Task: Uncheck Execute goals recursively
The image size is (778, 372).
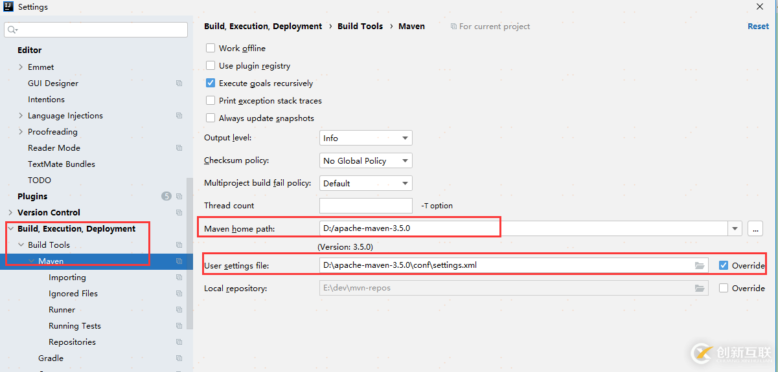Action: tap(211, 83)
